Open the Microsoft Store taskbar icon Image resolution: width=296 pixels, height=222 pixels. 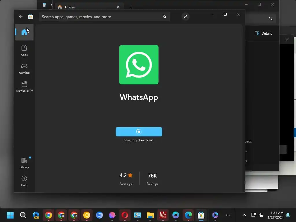click(x=201, y=215)
